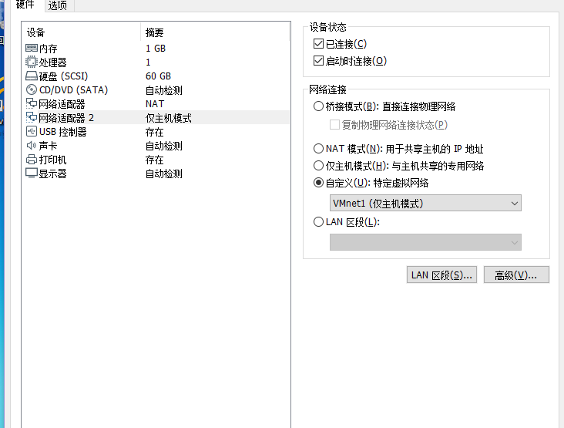The image size is (564, 428).
Task: Select the CD/DVD (SATA) row label
Action: 73,90
